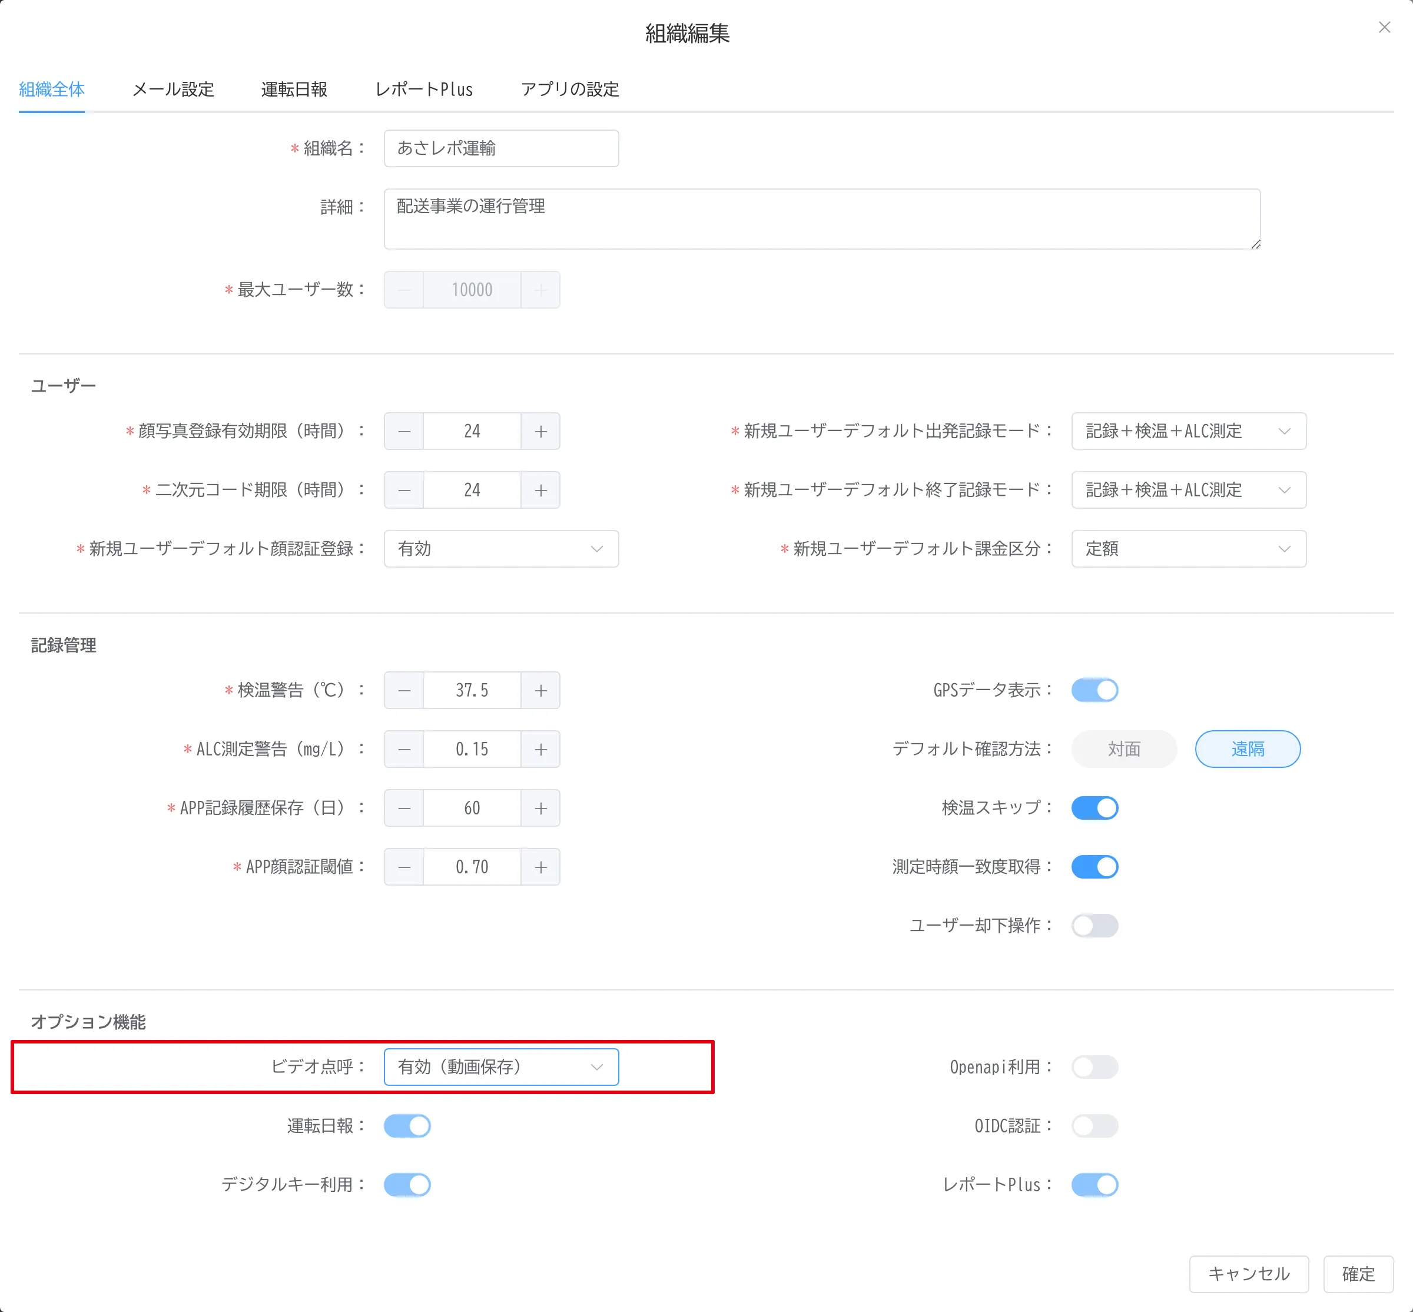
Task: Decrease APP顔認証閾値 with minus button
Action: point(404,867)
